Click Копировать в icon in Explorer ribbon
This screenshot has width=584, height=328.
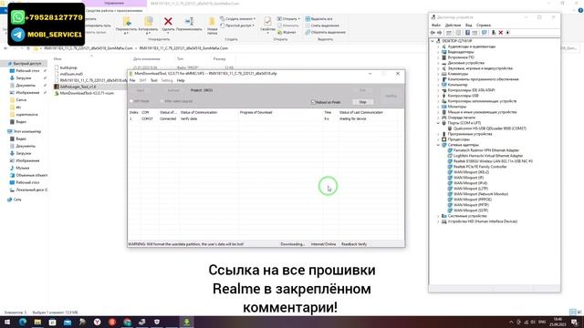click(148, 22)
